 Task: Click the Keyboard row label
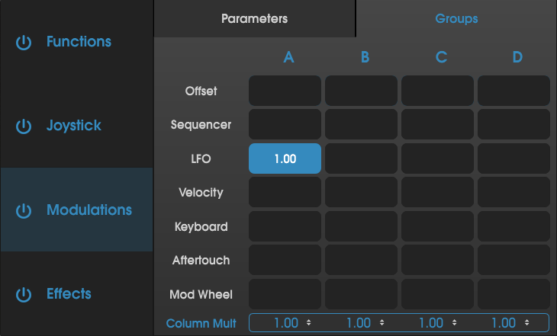tap(201, 226)
